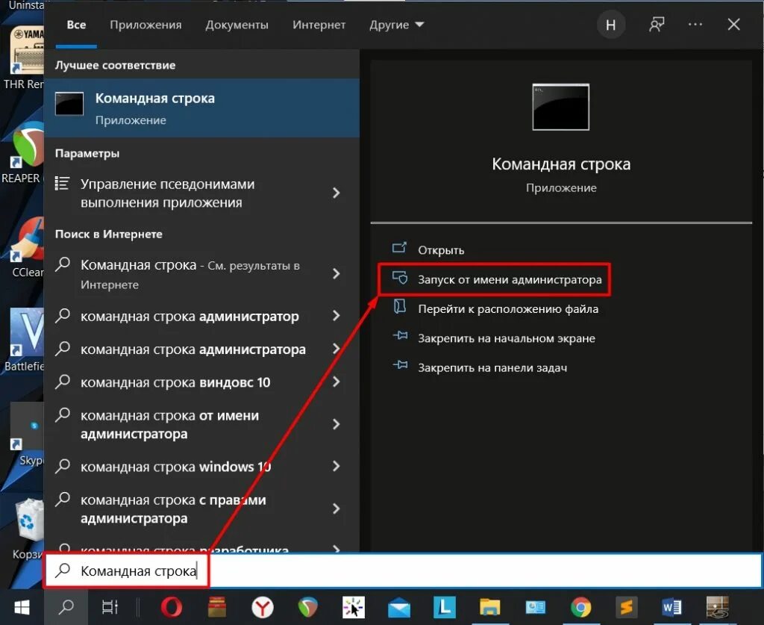Switch to the Интернет tab
Viewport: 764px width, 625px height.
tap(319, 25)
